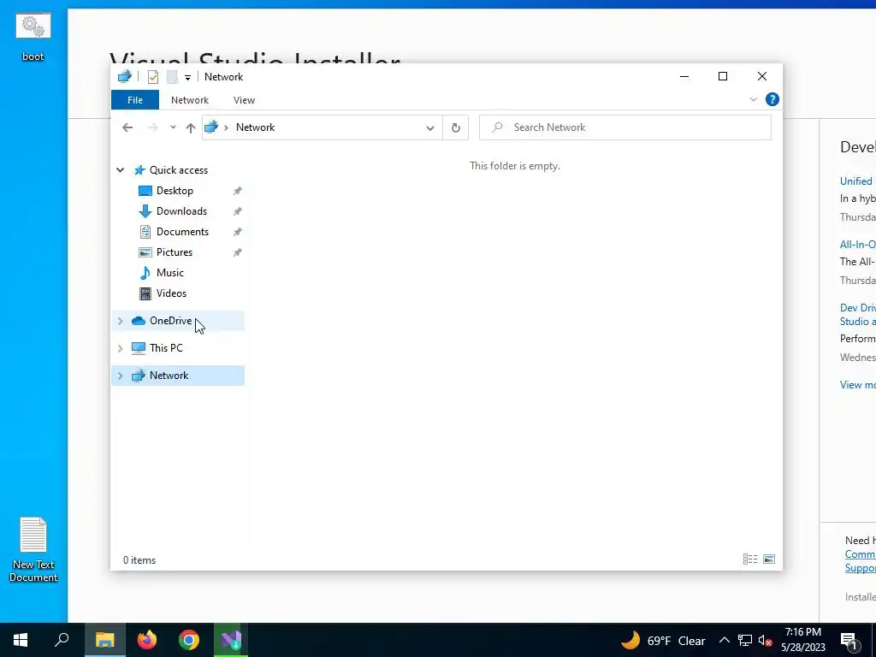
Task: Open the View ribbon tab
Action: (x=244, y=100)
